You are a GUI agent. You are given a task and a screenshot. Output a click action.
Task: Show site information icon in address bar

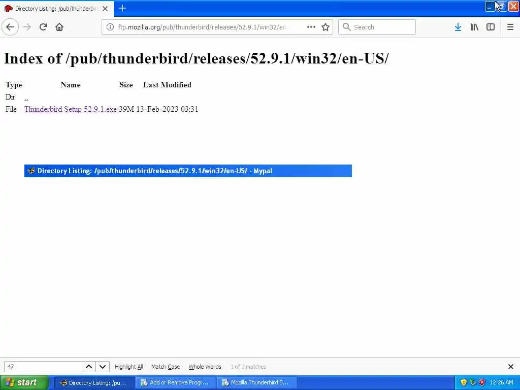[110, 27]
